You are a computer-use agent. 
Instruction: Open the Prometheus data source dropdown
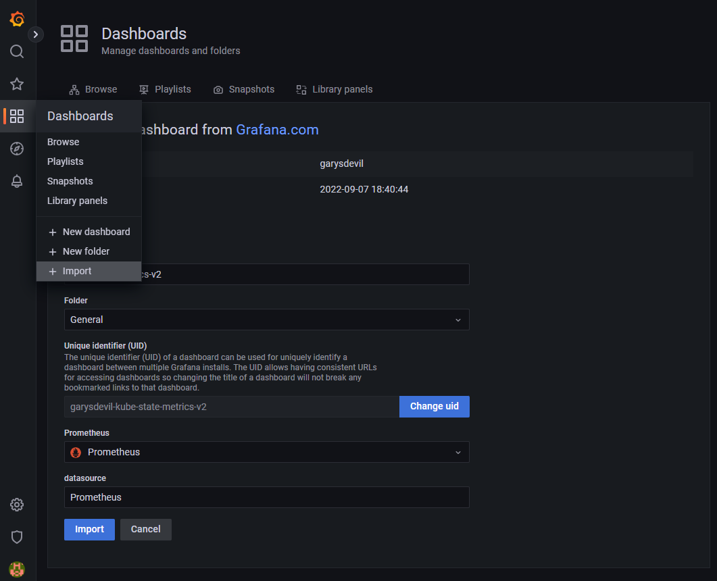pos(266,452)
